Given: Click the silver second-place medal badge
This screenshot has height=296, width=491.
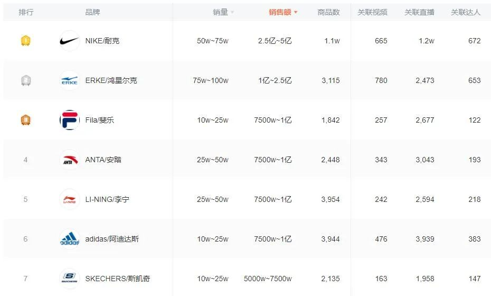Looking at the screenshot, I should [26, 80].
